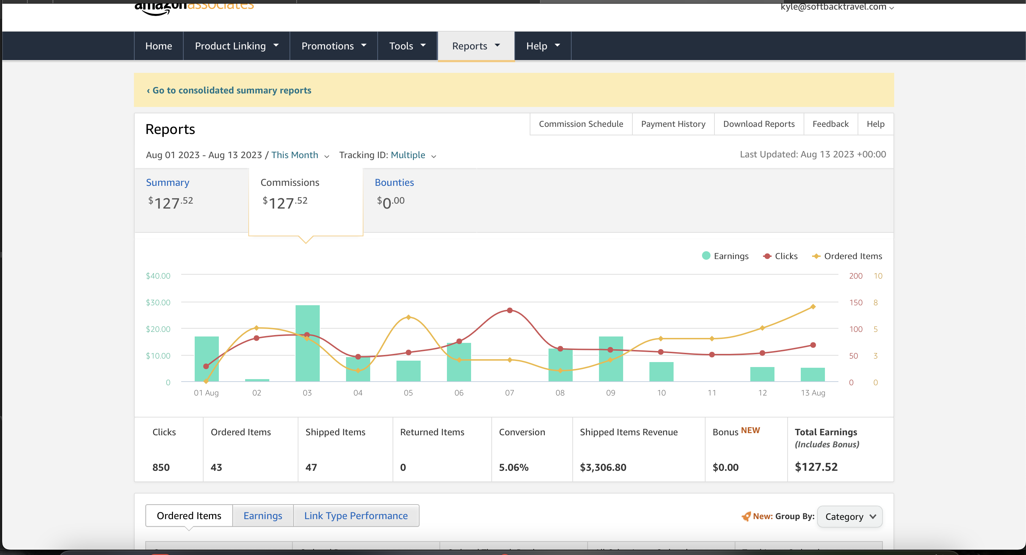Open the Group By Category dropdown
The image size is (1026, 555).
(x=850, y=517)
